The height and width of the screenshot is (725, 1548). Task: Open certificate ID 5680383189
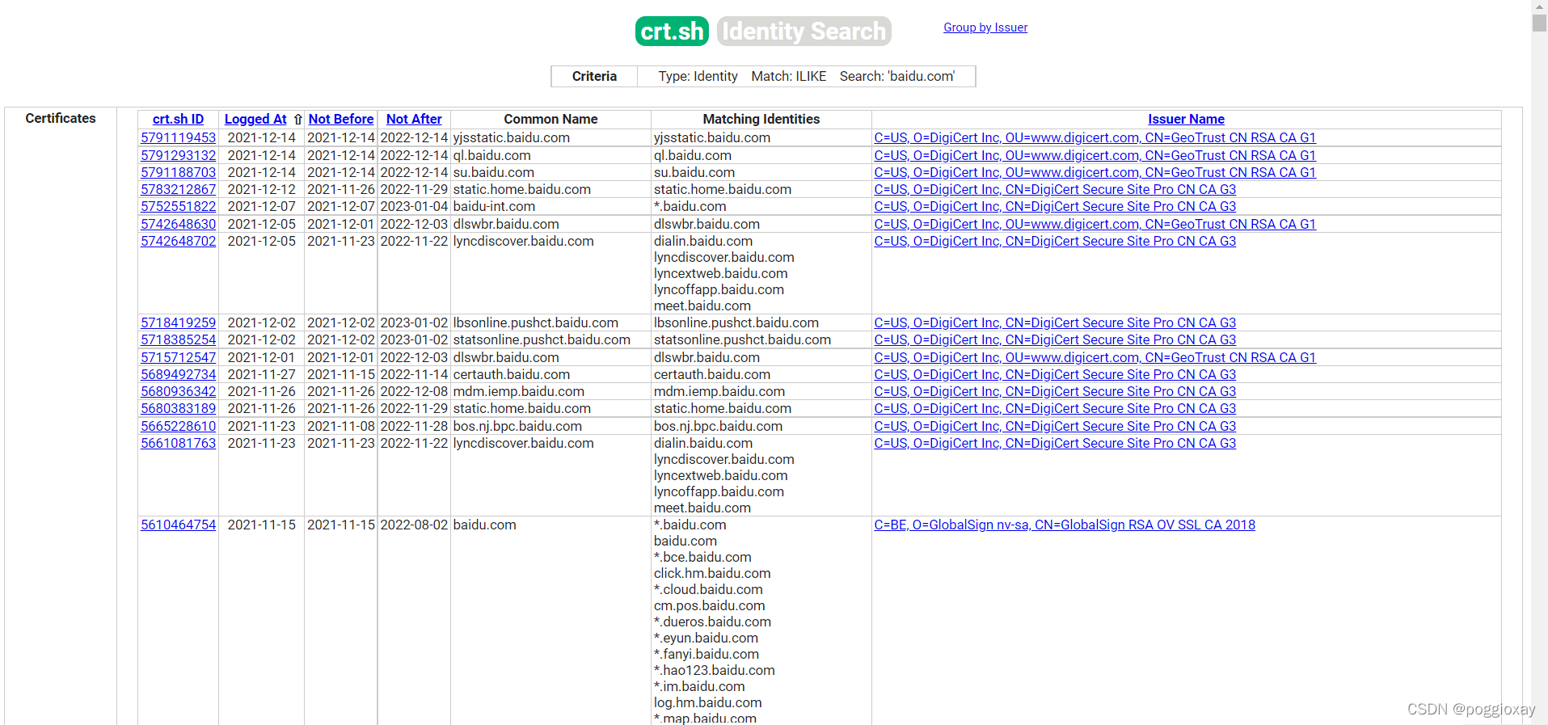click(x=179, y=408)
